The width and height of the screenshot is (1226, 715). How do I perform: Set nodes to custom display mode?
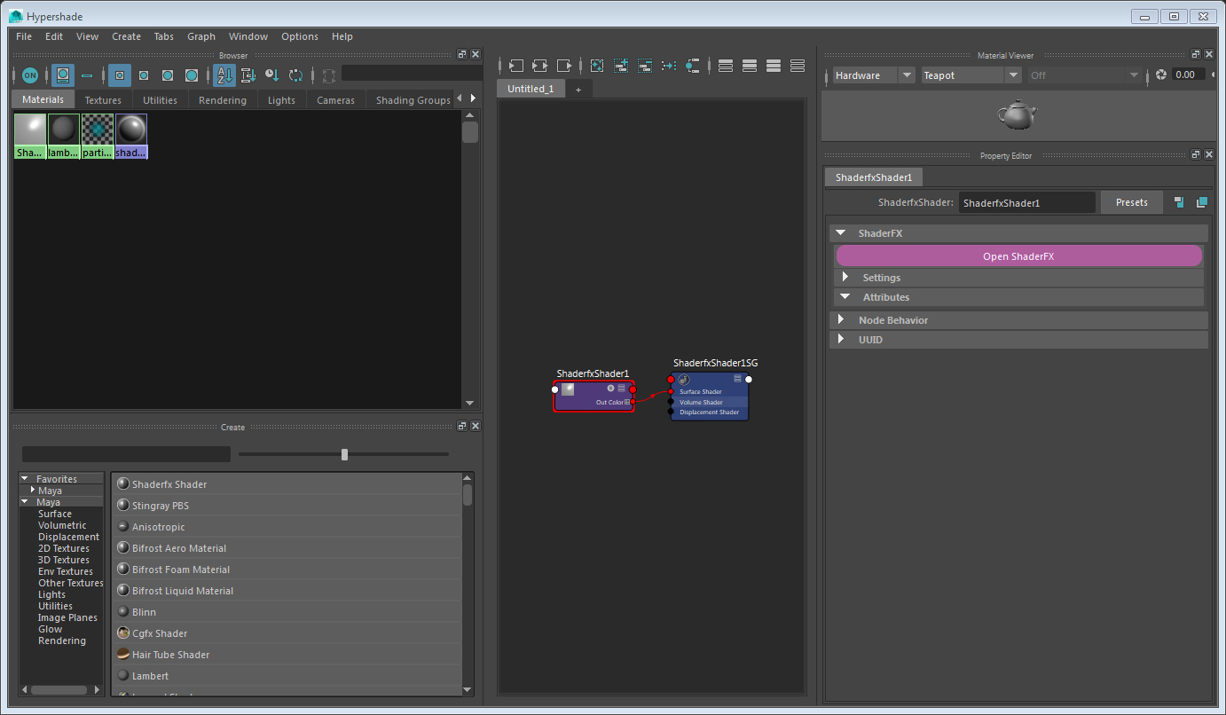pyautogui.click(x=798, y=66)
